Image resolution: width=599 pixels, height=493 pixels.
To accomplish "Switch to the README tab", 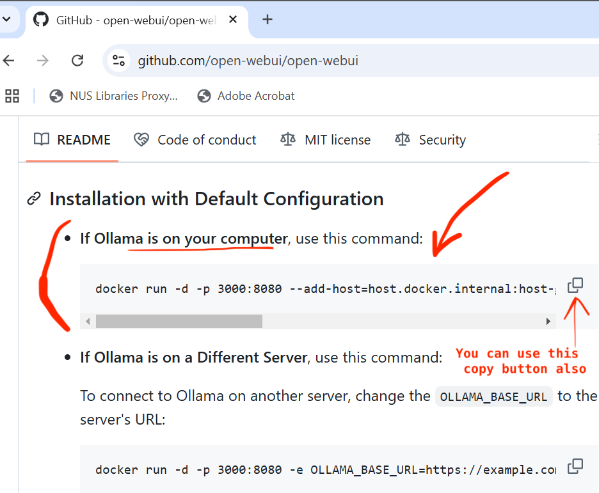I will click(72, 140).
